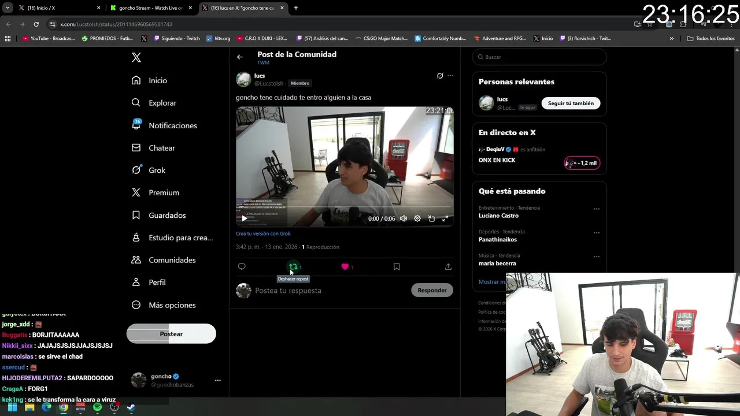Viewport: 740px width, 416px height.
Task: Open options dots for Panathinaikos trend
Action: click(597, 233)
